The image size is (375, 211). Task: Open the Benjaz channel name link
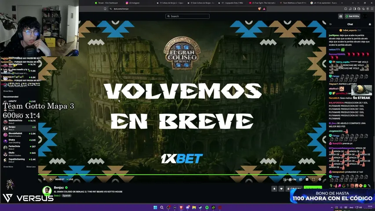coord(58,188)
